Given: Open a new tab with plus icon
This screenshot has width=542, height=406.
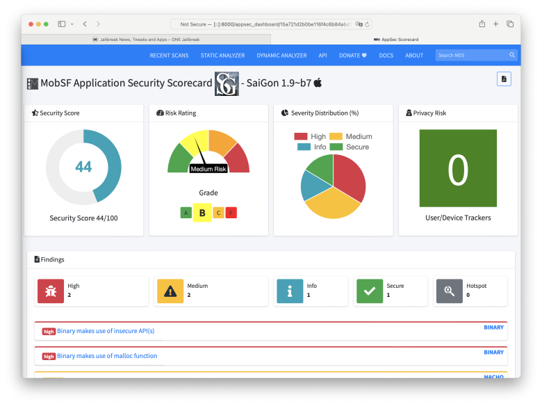Looking at the screenshot, I should pyautogui.click(x=495, y=24).
